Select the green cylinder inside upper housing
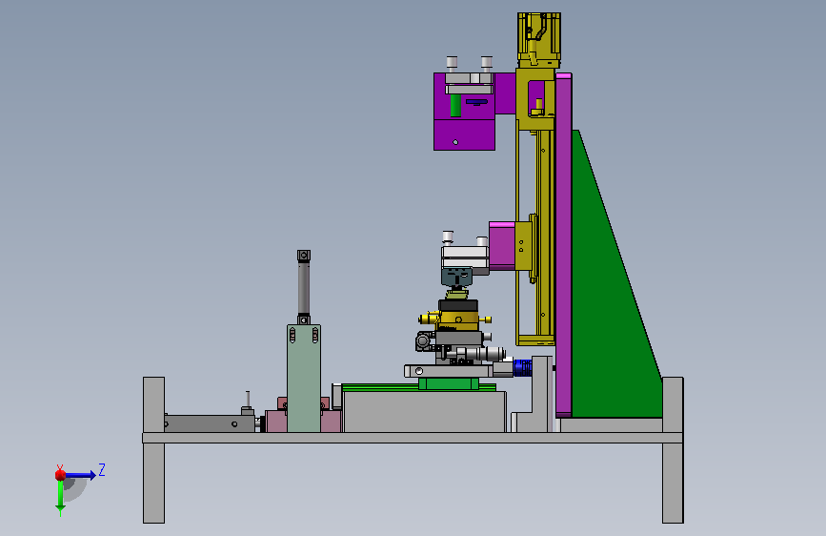This screenshot has height=536, width=826. pyautogui.click(x=455, y=106)
